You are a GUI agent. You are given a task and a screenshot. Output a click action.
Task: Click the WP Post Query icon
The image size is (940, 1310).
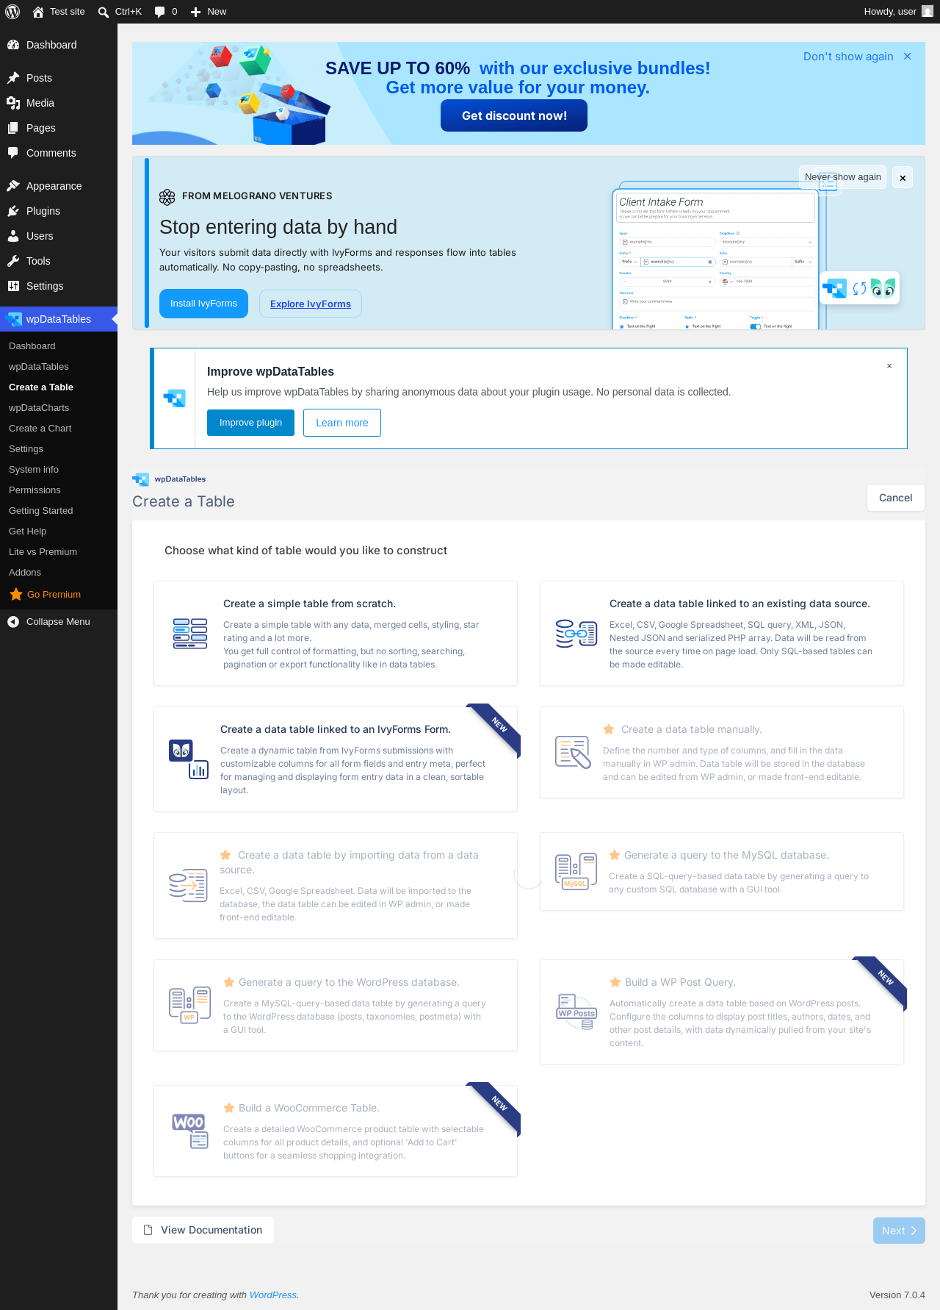tap(576, 1012)
